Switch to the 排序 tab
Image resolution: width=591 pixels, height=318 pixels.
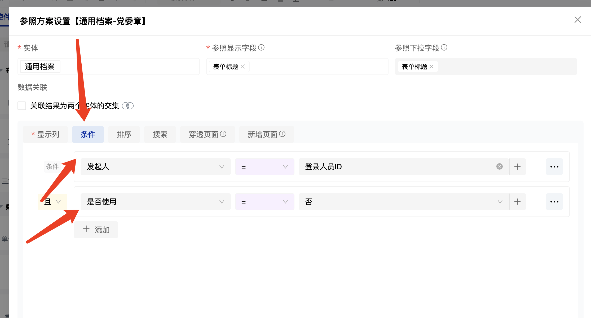pos(124,134)
